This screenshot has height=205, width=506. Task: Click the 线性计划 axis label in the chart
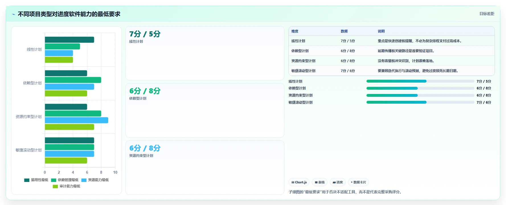pos(34,50)
